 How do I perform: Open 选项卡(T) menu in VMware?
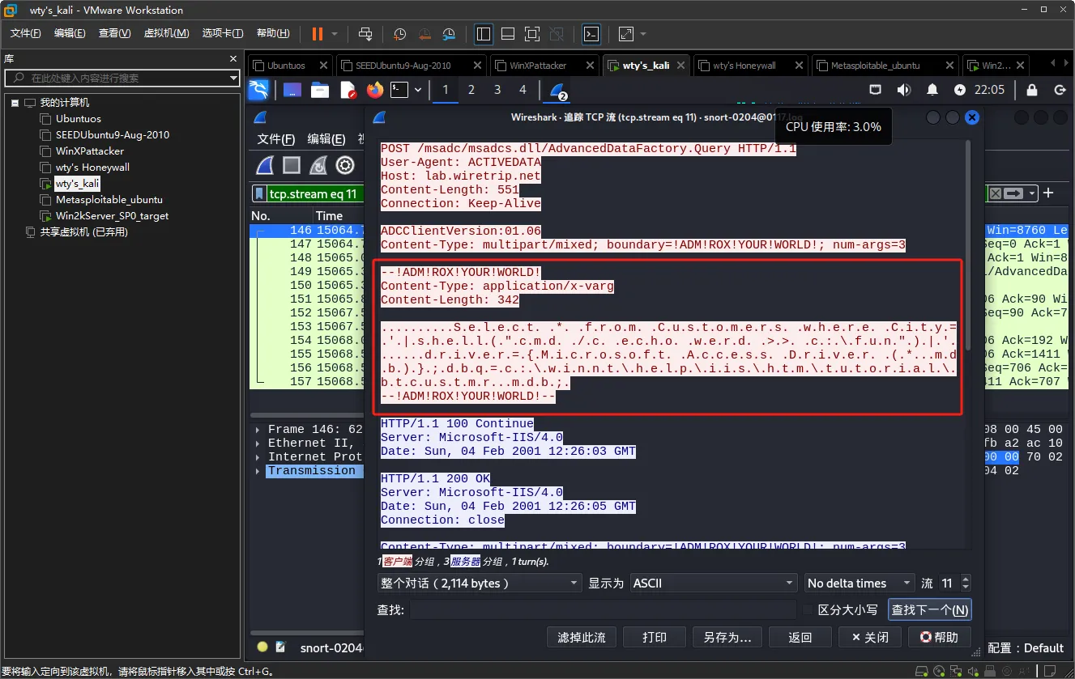coord(223,33)
